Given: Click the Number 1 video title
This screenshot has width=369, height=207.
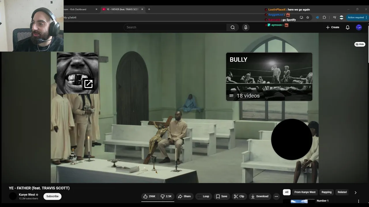Looking at the screenshot, I should 323,201.
